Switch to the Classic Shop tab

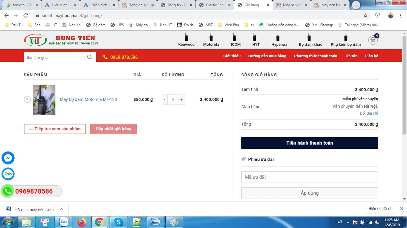click(x=215, y=5)
